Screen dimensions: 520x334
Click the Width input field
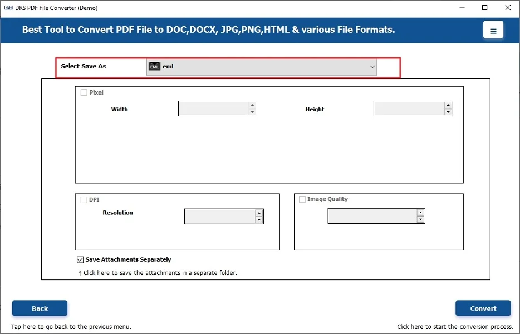(x=213, y=109)
